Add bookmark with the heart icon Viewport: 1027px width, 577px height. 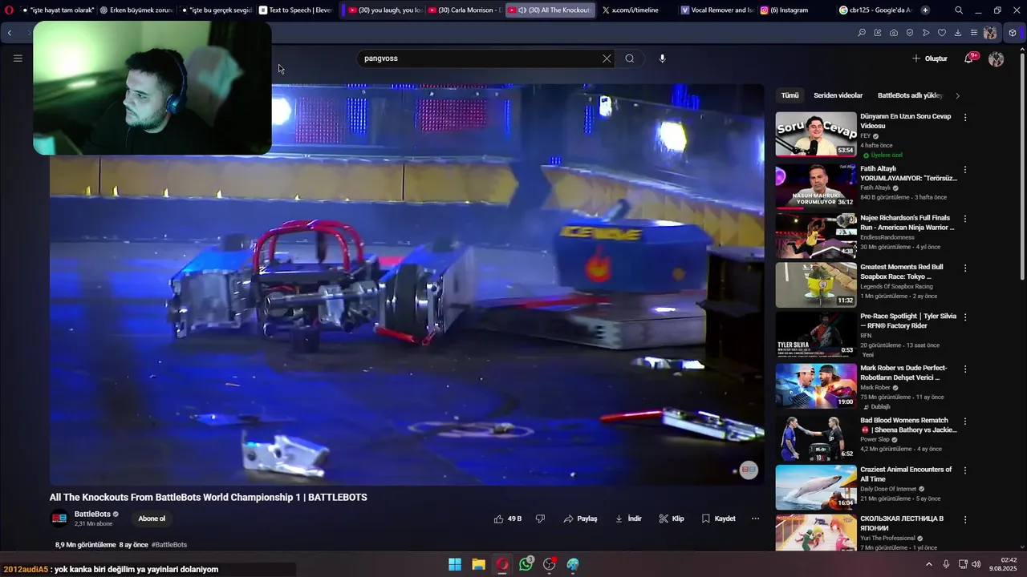click(x=942, y=33)
